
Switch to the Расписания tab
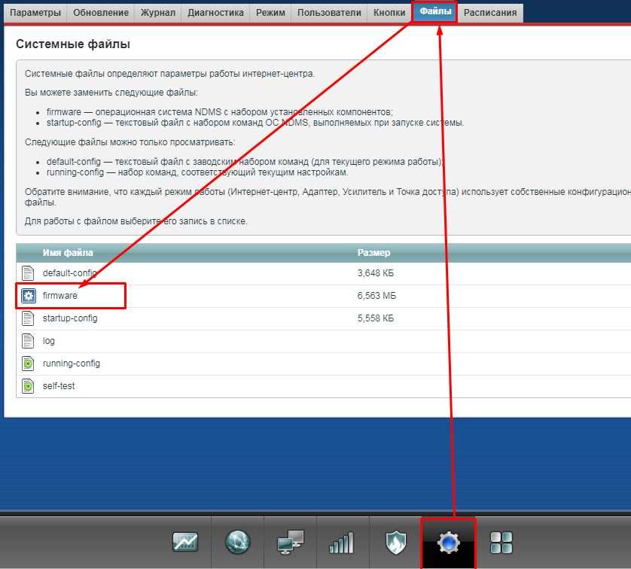(x=490, y=13)
